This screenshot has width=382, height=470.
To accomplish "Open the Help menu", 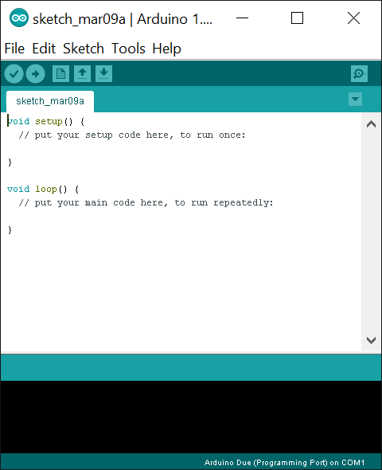I will (167, 49).
